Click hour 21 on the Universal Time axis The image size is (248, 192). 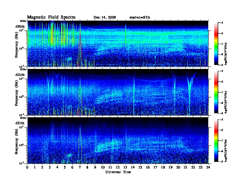pos(185,167)
